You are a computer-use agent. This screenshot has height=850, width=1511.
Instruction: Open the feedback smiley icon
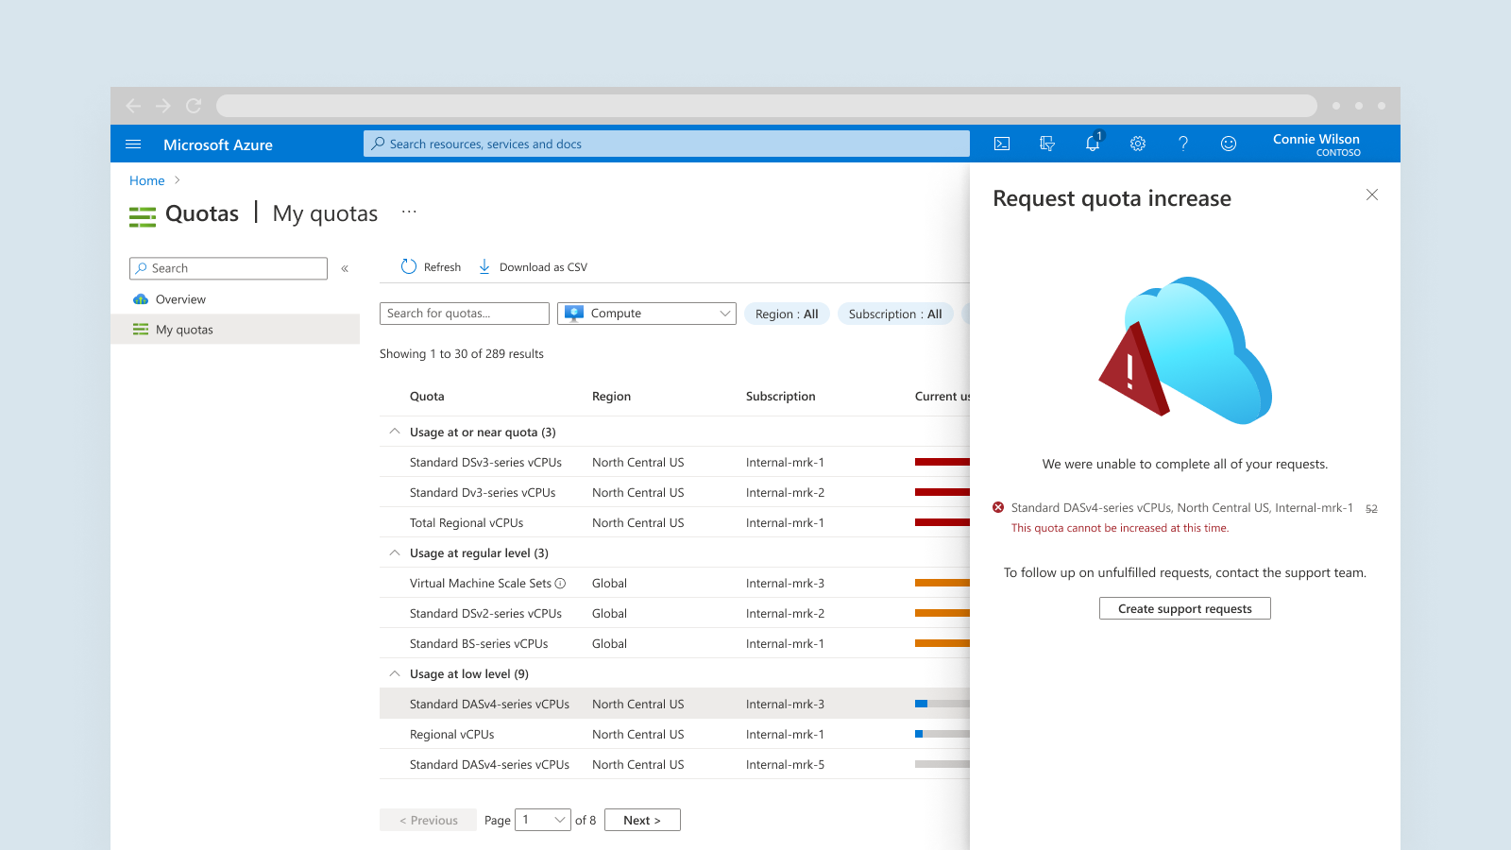click(1229, 144)
